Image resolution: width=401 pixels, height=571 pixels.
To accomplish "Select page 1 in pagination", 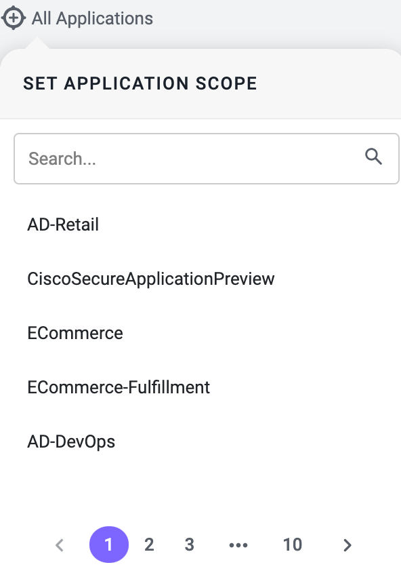I will tap(109, 545).
